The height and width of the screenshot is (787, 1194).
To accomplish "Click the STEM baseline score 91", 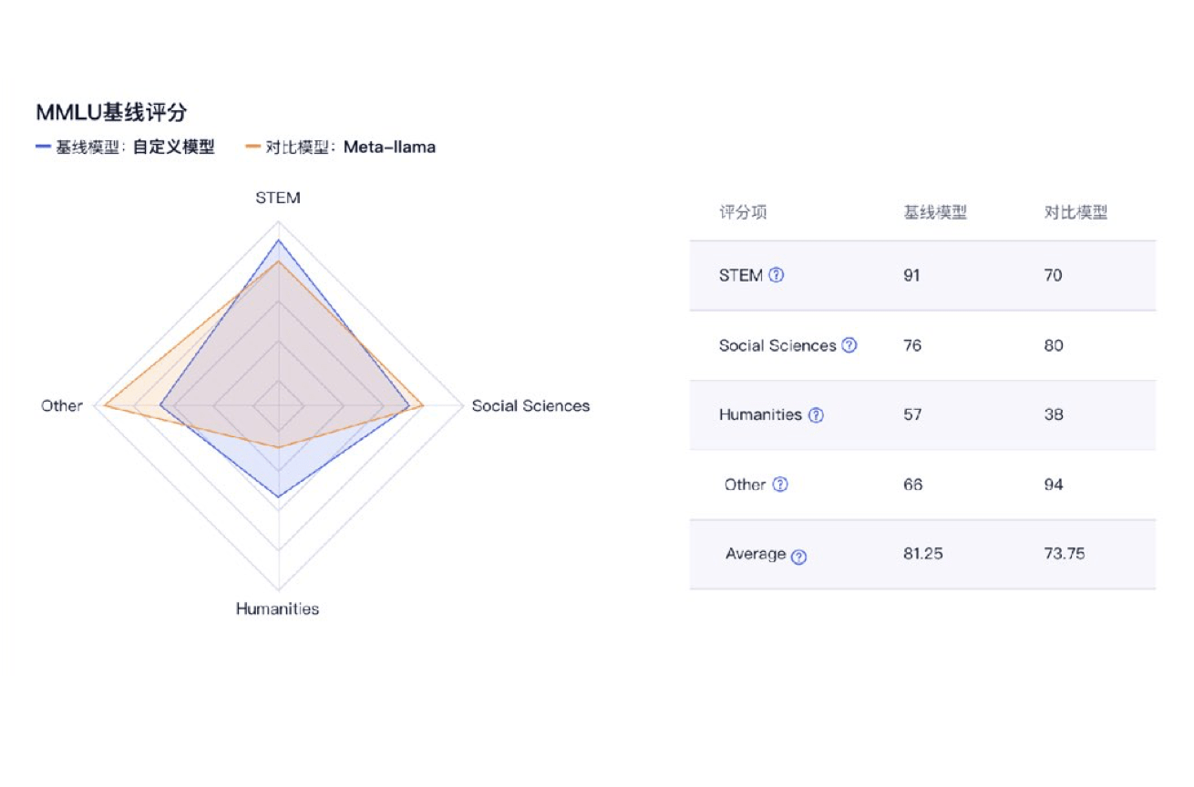I will click(x=912, y=275).
